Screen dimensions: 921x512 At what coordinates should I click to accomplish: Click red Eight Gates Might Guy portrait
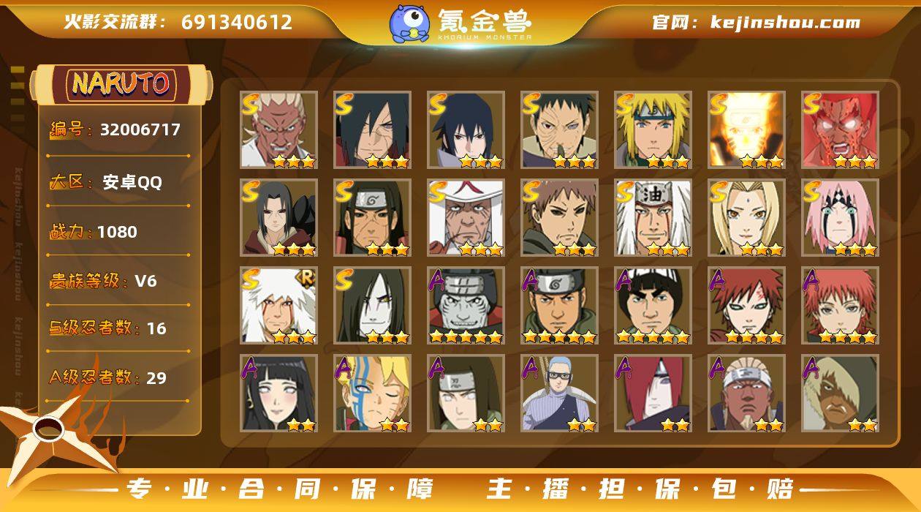pos(840,130)
